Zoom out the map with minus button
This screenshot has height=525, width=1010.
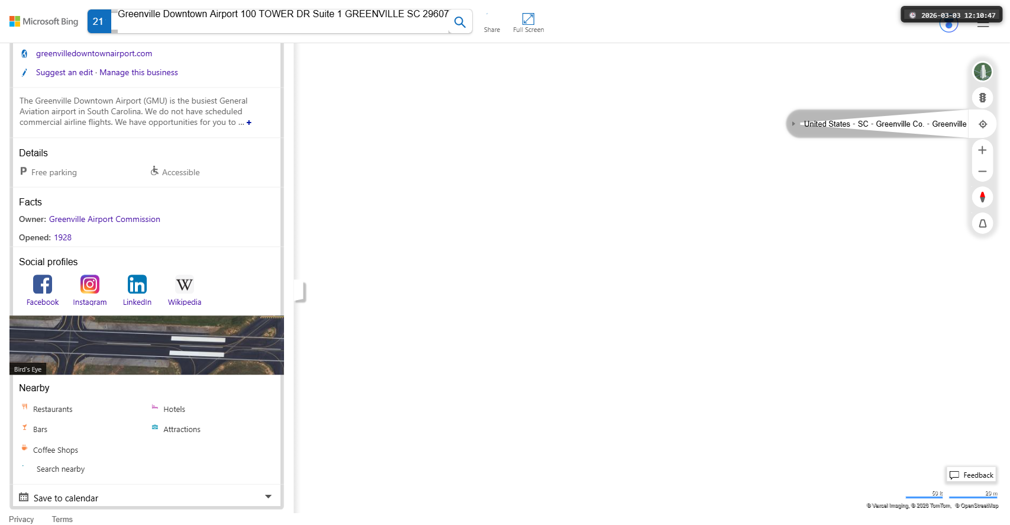982,172
